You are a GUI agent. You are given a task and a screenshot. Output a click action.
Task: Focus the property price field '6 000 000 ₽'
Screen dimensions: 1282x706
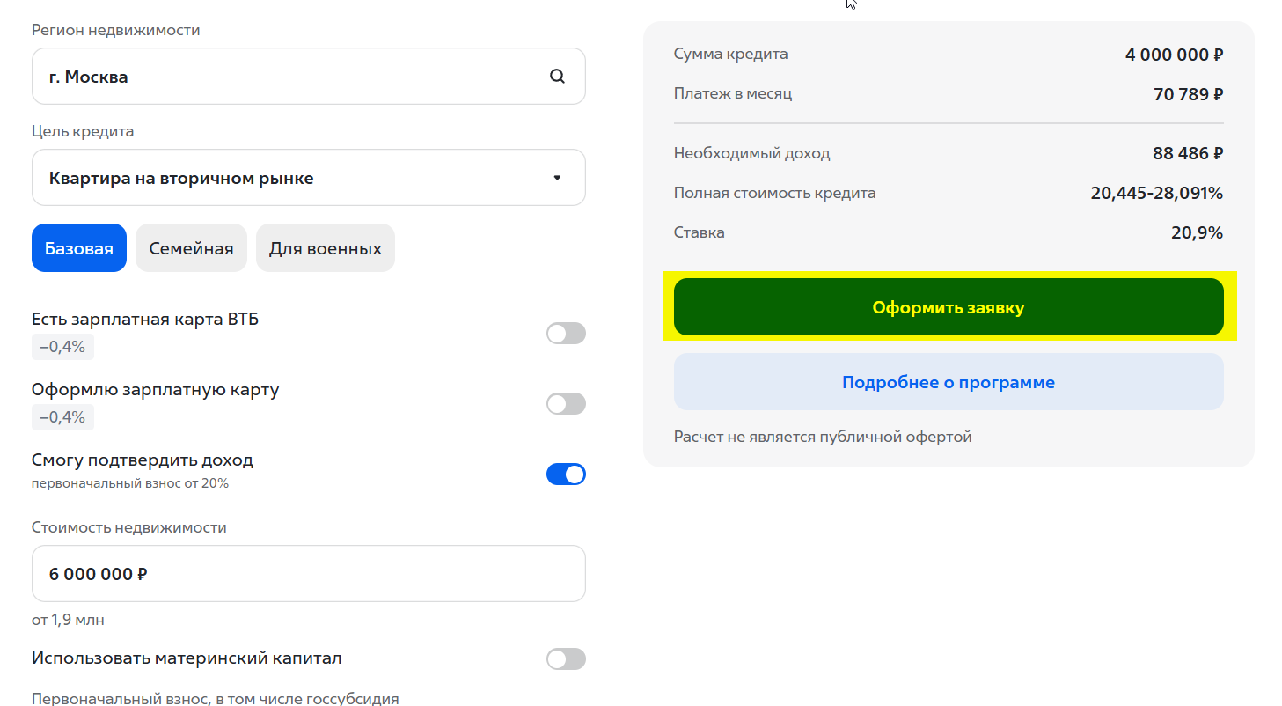point(308,574)
